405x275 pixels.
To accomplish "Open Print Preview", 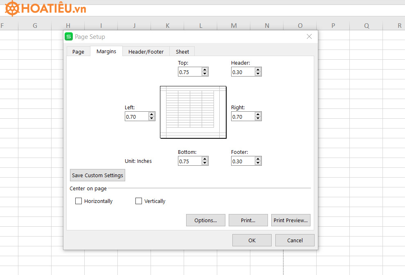I will click(290, 220).
